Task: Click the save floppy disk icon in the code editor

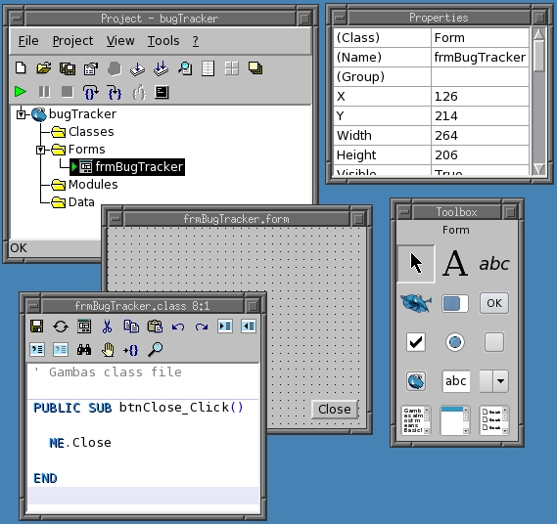Action: [x=37, y=327]
